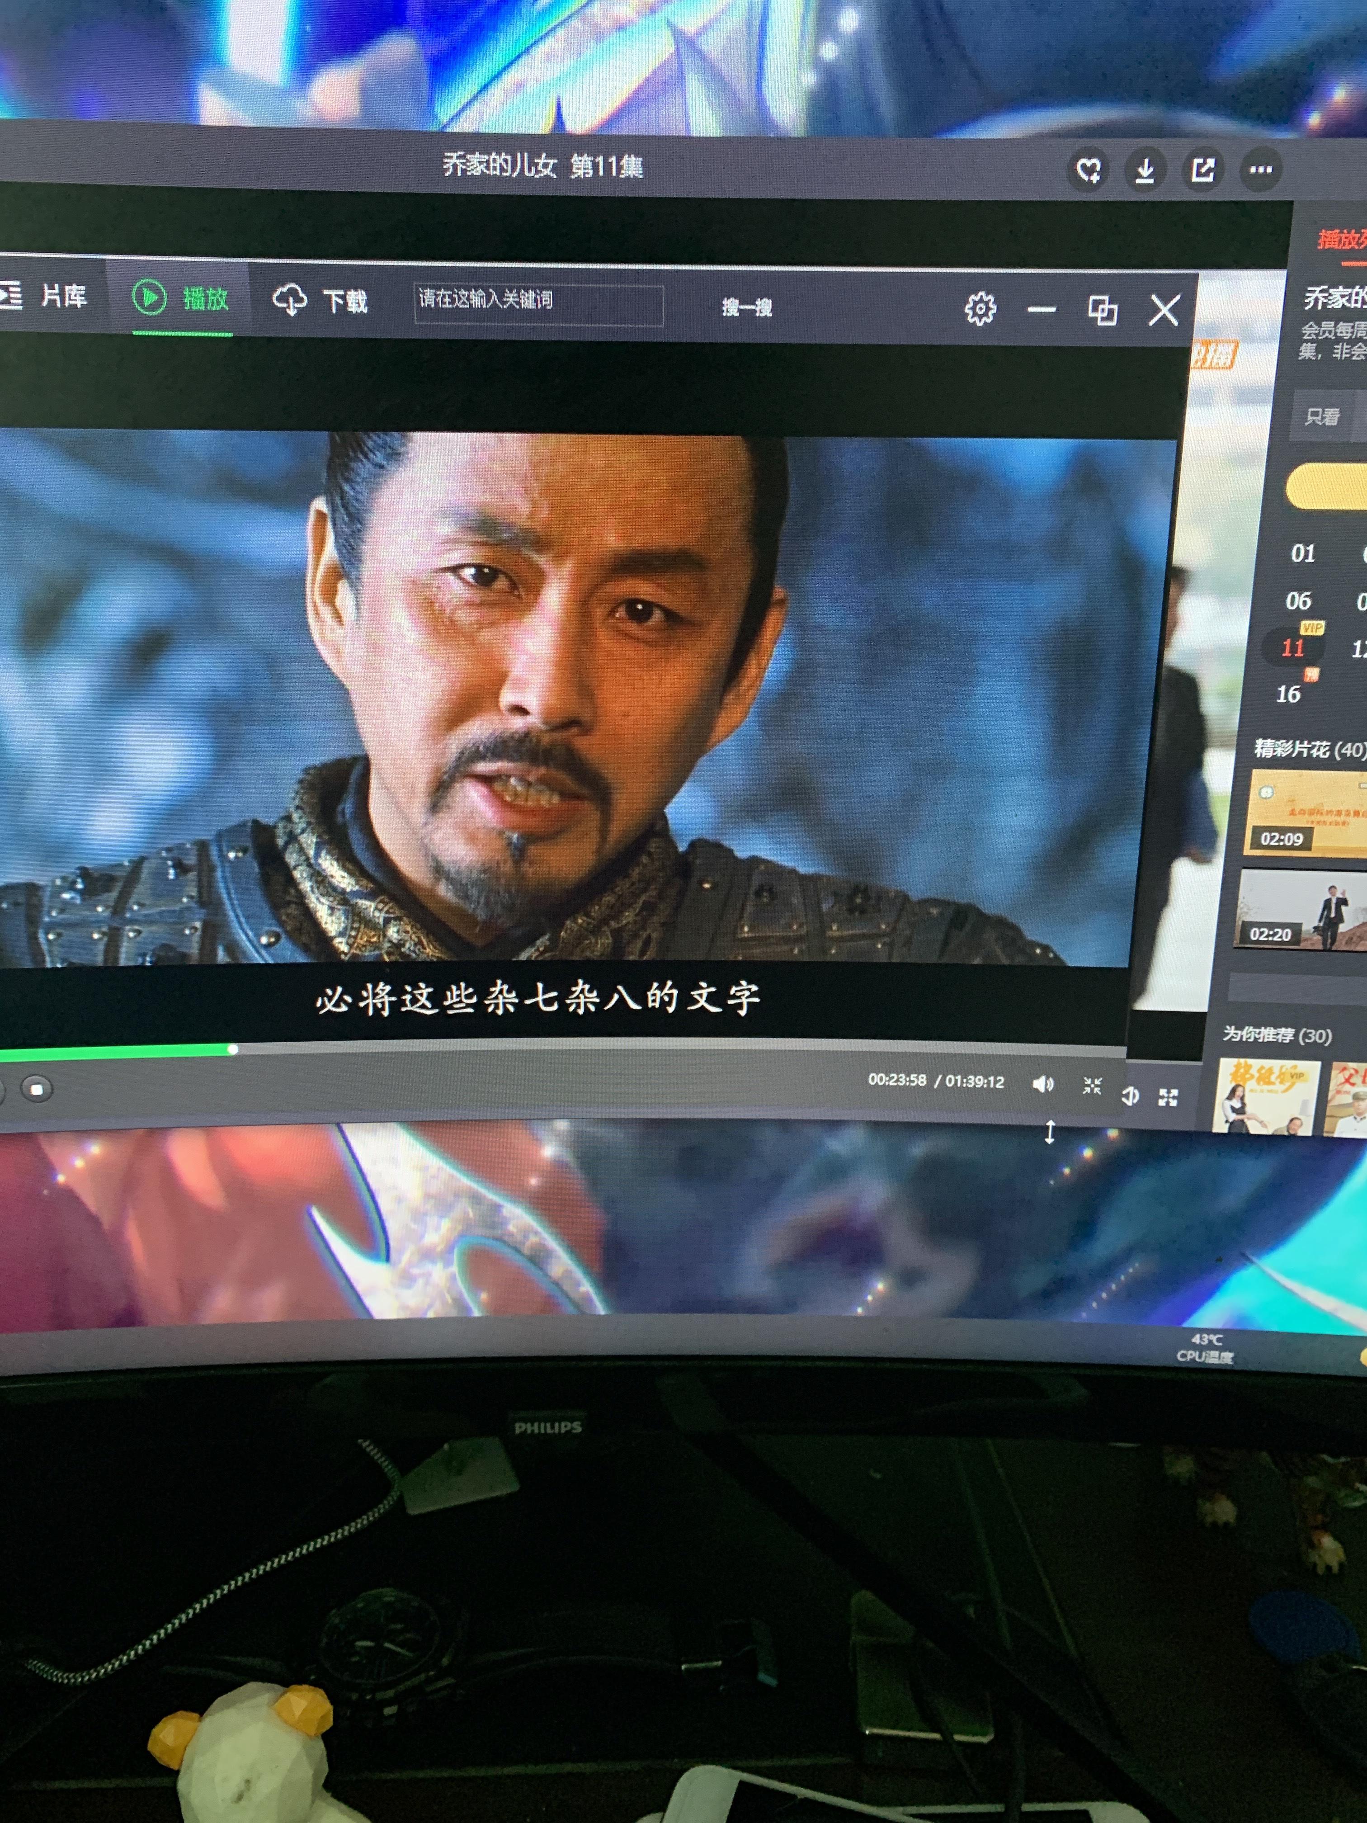Toggle volume in the background player
The image size is (1367, 1823).
coord(1130,1096)
